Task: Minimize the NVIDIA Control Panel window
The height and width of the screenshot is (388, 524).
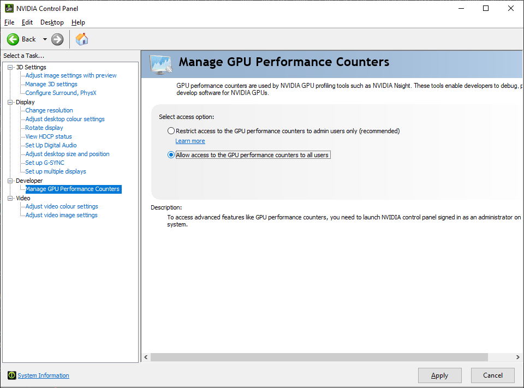Action: [462, 8]
